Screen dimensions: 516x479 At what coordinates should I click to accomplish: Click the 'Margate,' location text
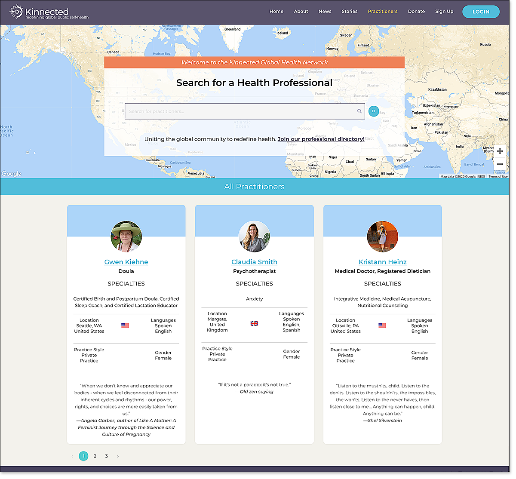[x=218, y=319]
